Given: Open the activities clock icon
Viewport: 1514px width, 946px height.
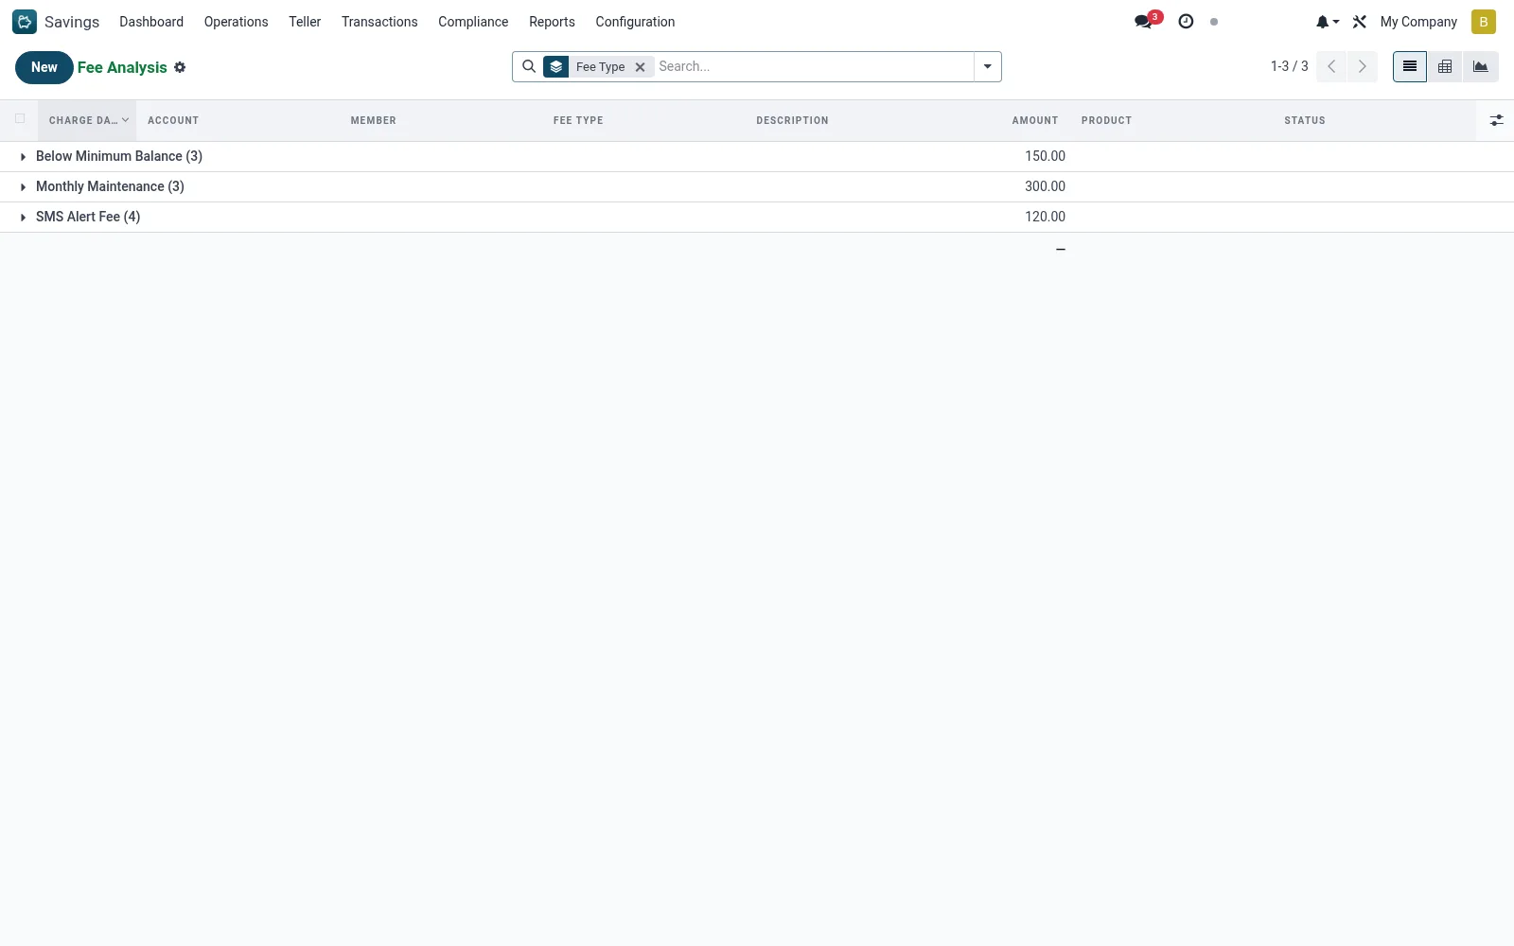Looking at the screenshot, I should click(1186, 22).
